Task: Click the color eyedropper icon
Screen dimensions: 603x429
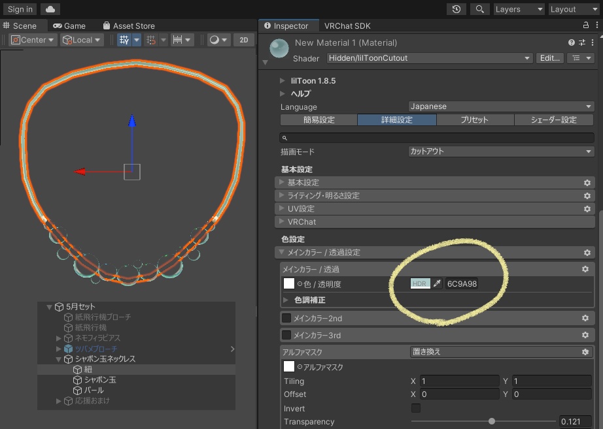Action: [x=437, y=284]
